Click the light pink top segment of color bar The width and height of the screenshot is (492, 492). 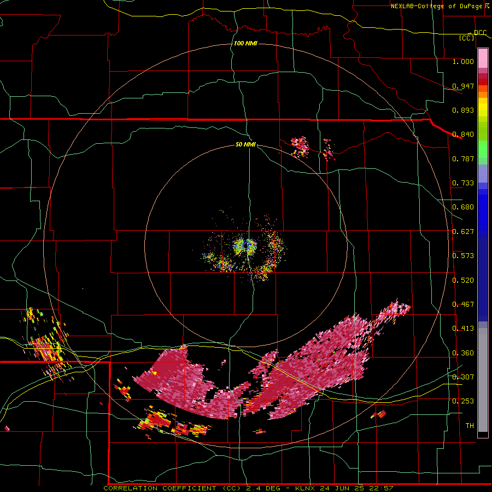tap(483, 58)
